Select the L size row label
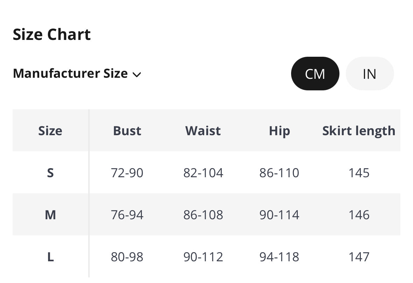The image size is (413, 283). [x=50, y=257]
